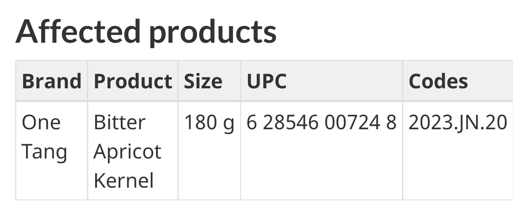The image size is (513, 219).
Task: Click the word "Apricot" in the Product cell
Action: coord(127,152)
